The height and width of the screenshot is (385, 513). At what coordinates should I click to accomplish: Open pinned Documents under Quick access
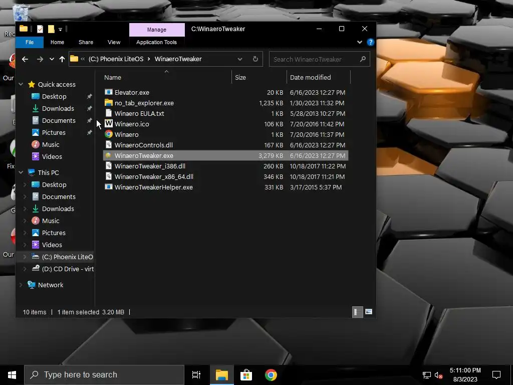click(x=59, y=120)
